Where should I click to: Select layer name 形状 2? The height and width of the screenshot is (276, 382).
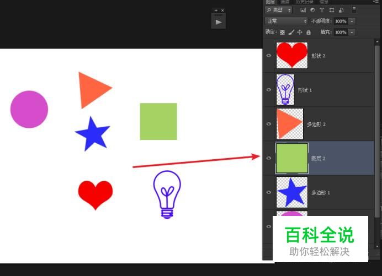pos(318,56)
